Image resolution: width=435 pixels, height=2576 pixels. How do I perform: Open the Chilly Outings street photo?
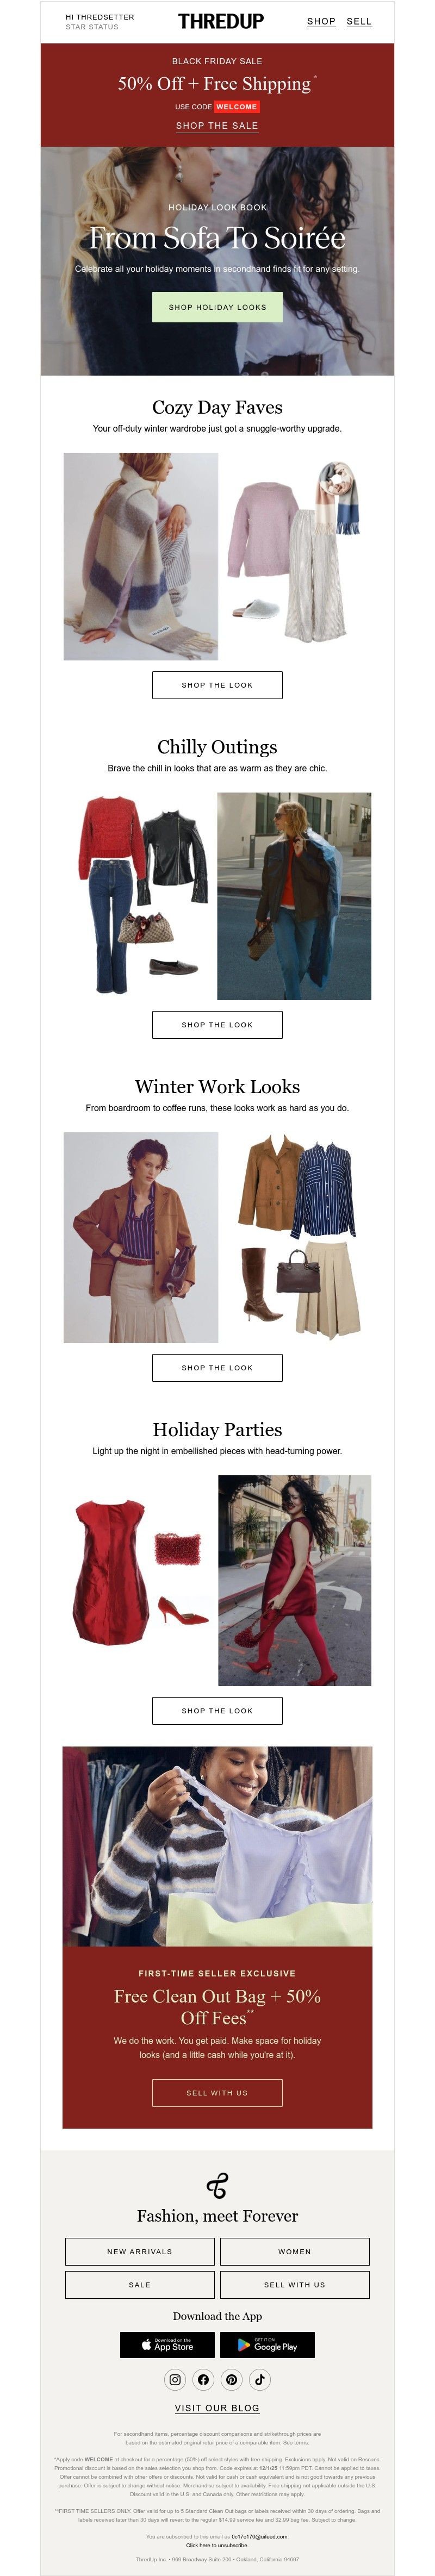pyautogui.click(x=294, y=896)
